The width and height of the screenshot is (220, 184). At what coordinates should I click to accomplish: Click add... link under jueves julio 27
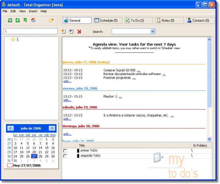click(67, 81)
